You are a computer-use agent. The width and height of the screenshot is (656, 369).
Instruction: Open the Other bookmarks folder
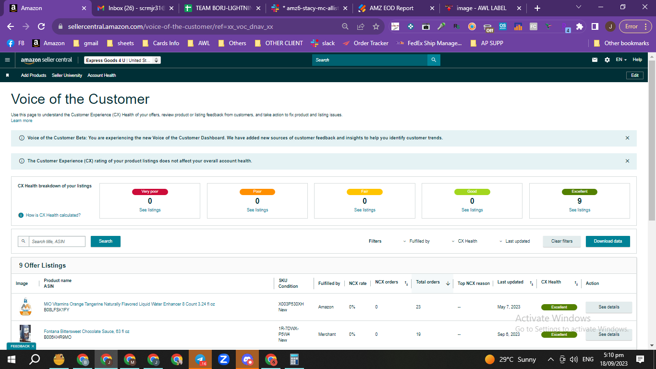coord(621,43)
